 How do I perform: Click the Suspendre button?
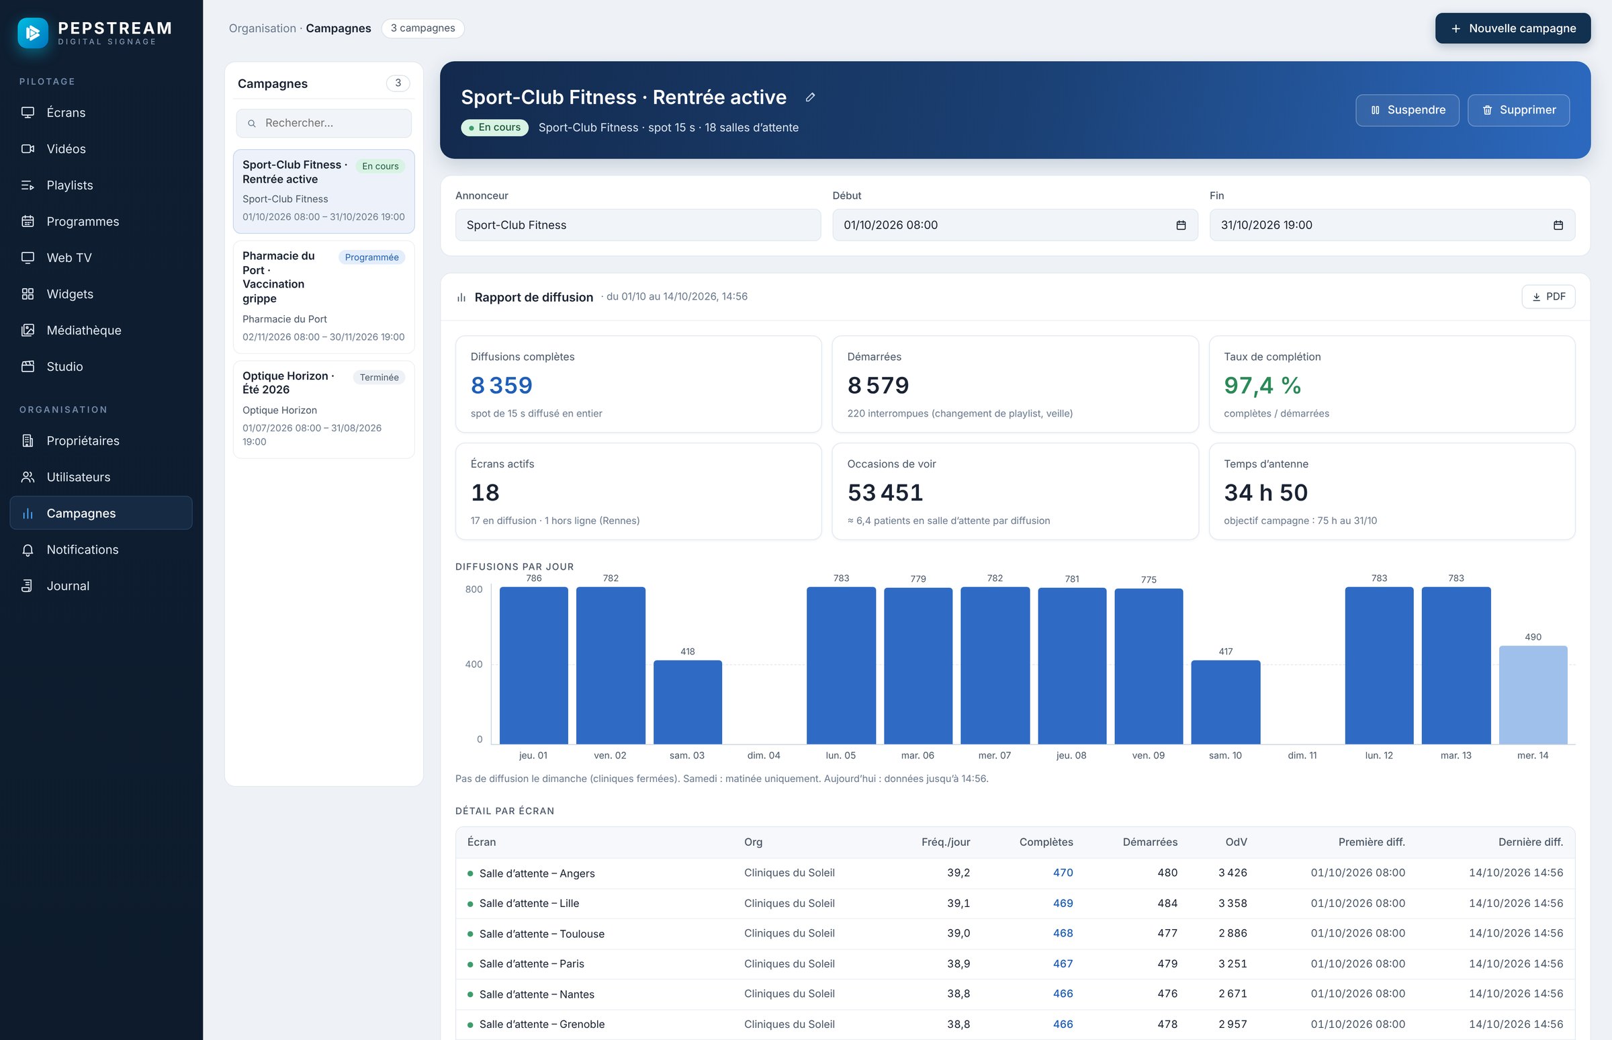[x=1406, y=110]
